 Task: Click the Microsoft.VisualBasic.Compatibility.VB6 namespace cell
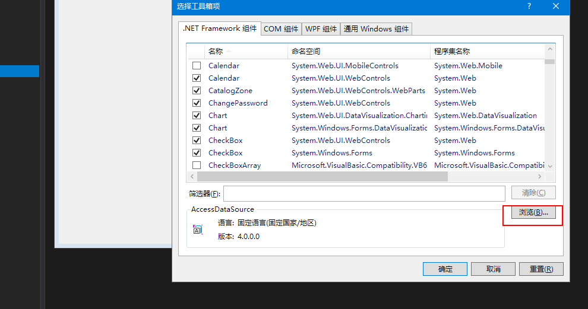tap(359, 165)
